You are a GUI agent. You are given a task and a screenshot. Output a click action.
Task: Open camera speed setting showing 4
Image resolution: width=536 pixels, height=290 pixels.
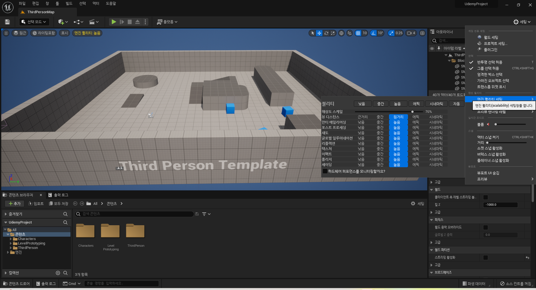[411, 33]
